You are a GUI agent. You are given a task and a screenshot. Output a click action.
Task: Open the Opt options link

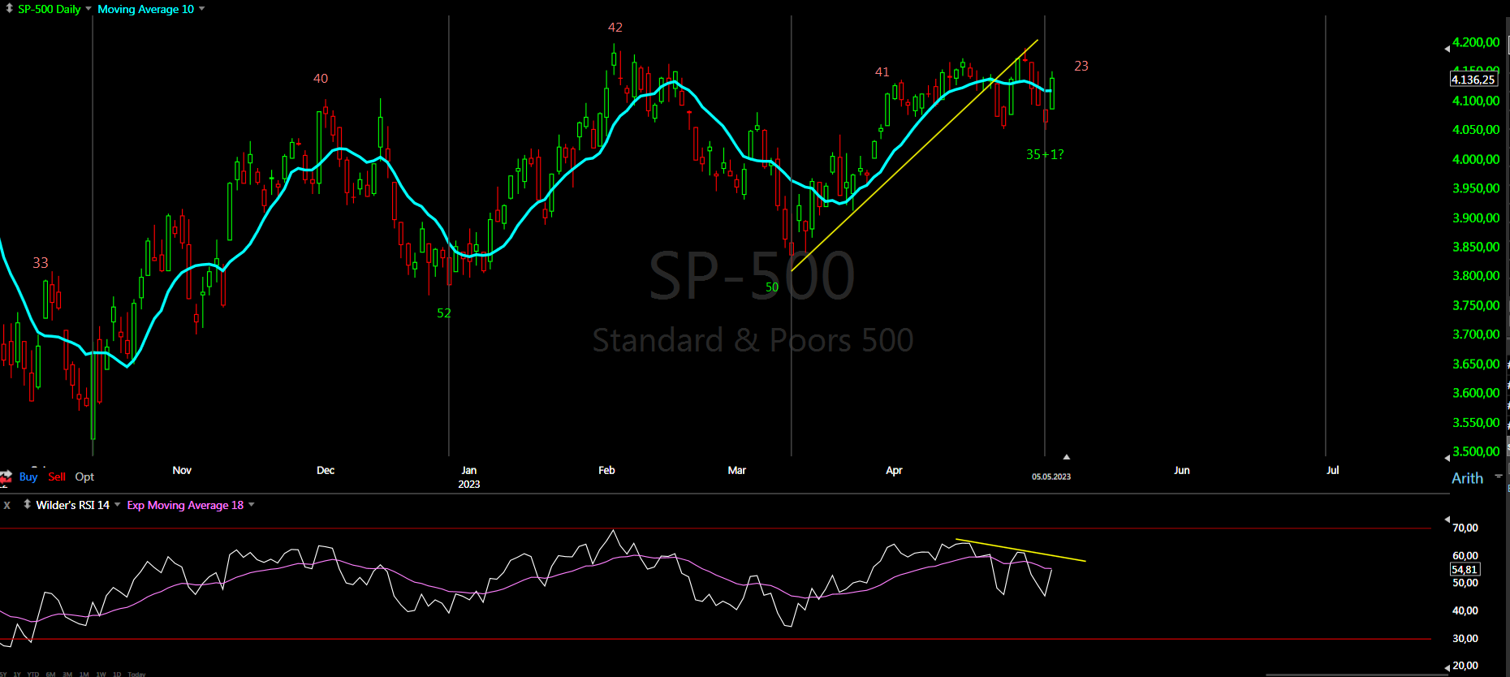tap(84, 476)
